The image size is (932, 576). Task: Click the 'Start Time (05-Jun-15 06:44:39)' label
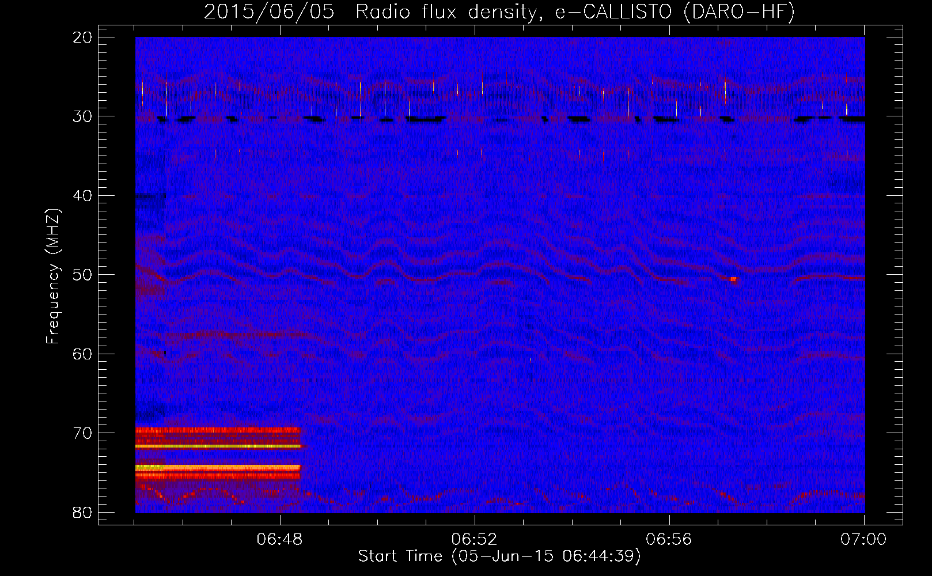tap(499, 556)
